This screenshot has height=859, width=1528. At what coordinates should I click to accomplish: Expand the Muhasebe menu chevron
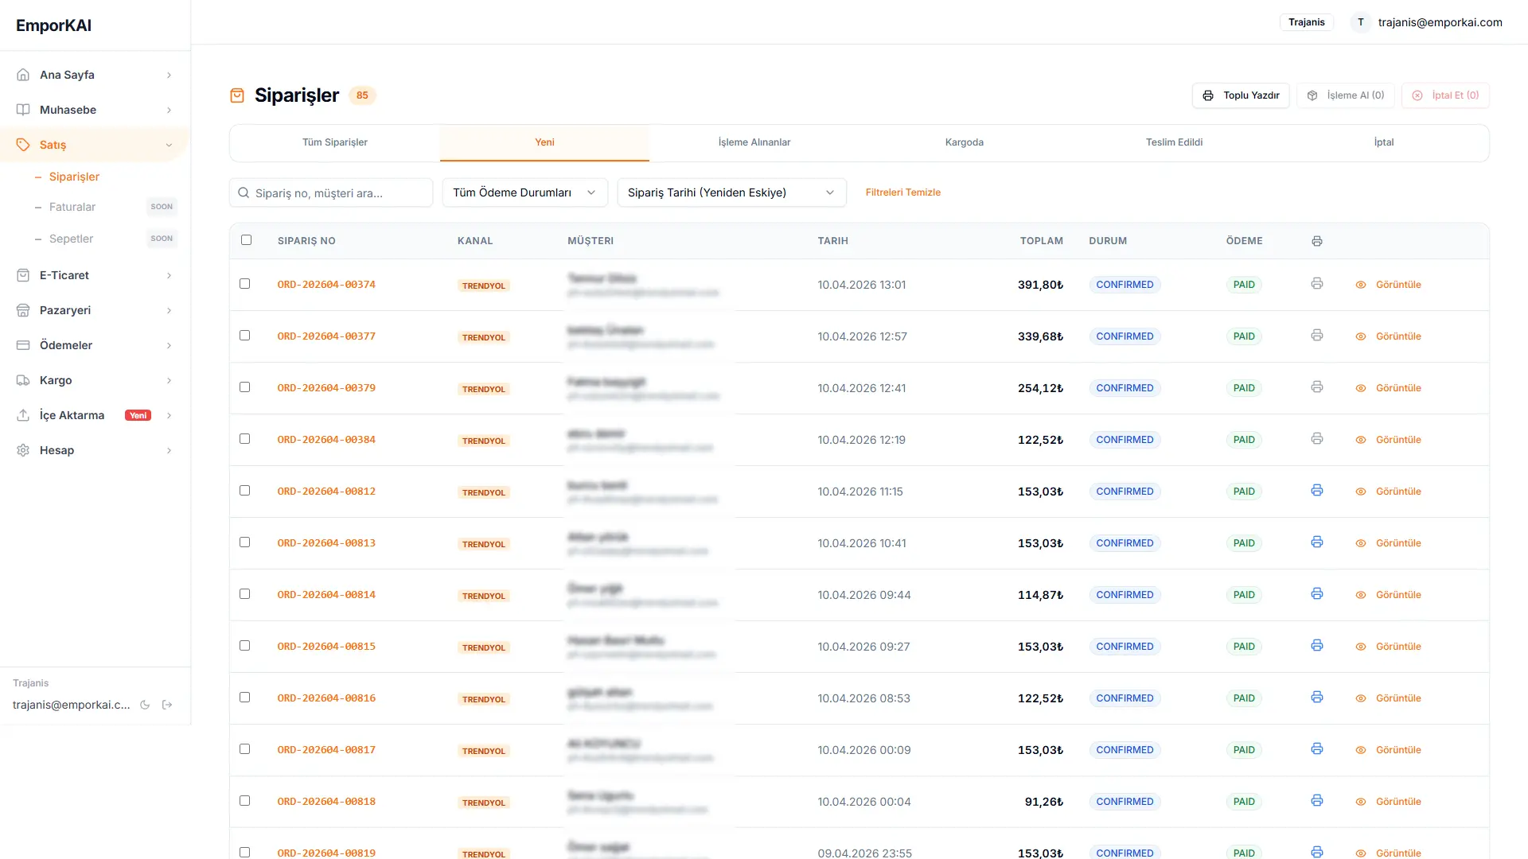coord(169,110)
